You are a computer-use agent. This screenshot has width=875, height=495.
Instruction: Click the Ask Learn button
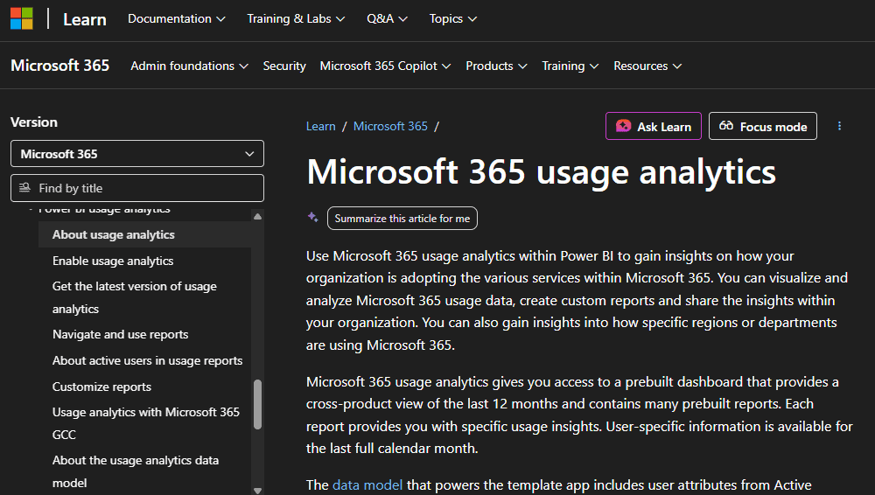(654, 126)
